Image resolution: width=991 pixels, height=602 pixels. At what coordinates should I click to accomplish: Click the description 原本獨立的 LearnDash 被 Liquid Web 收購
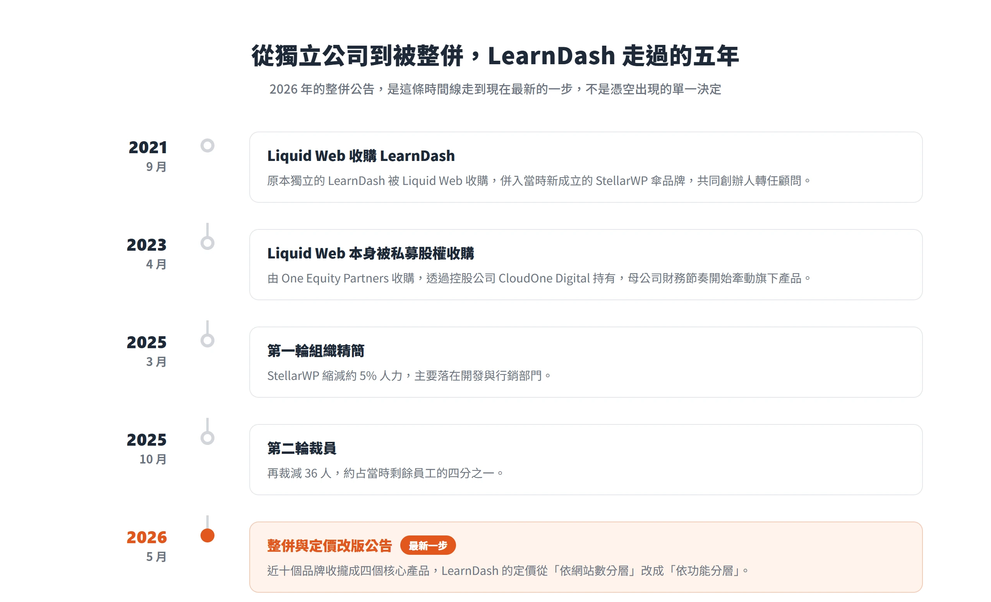539,181
